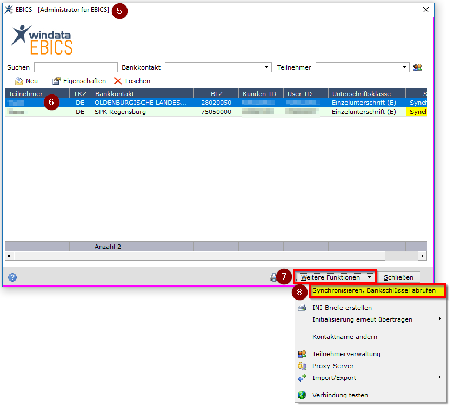Viewport: 454px width, 408px height.
Task: Click the Schließen button
Action: 398,277
